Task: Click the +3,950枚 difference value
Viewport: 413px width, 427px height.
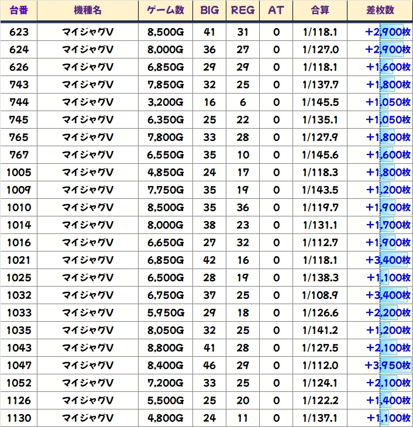Action: (388, 366)
